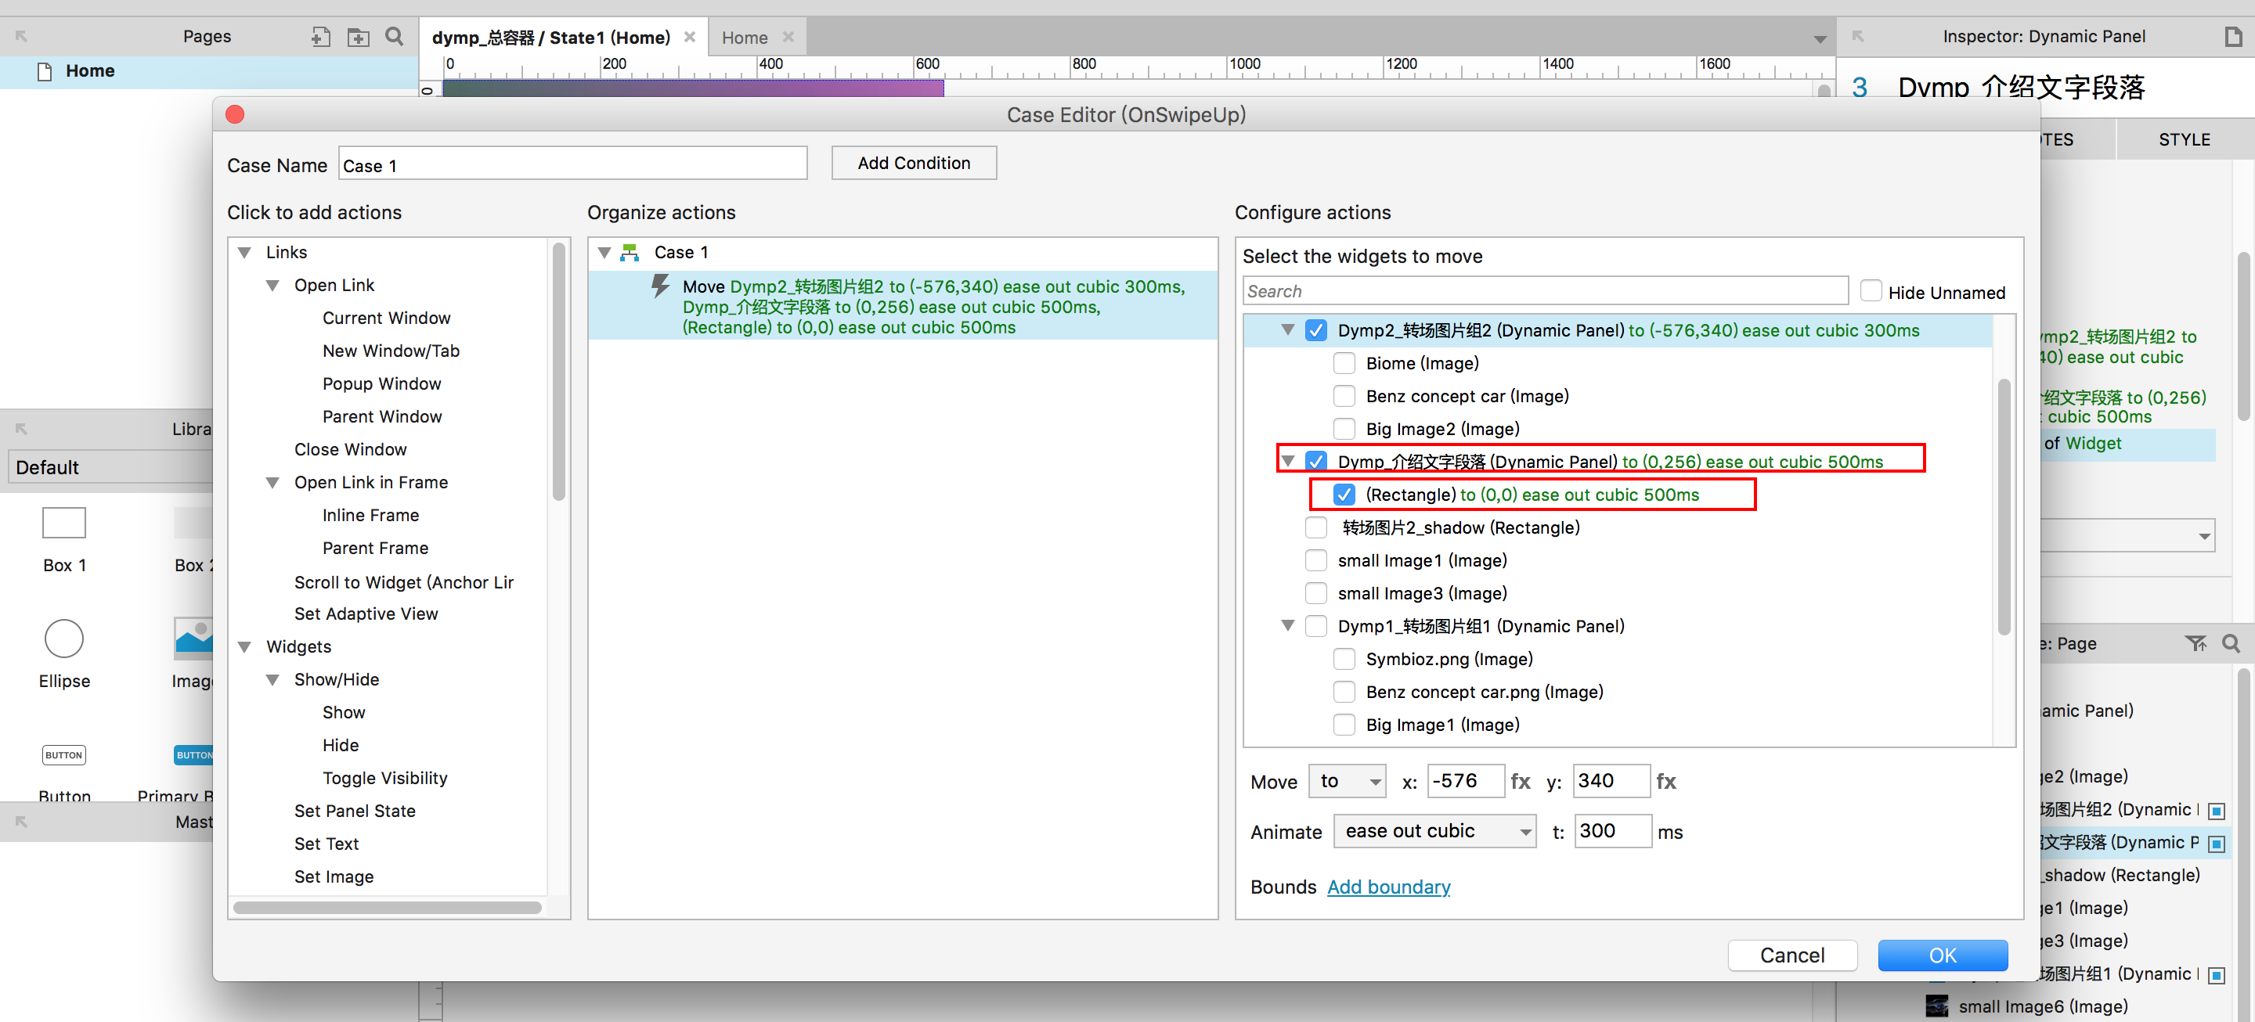Open the Move 'to' dropdown
The width and height of the screenshot is (2255, 1022).
coord(1348,782)
